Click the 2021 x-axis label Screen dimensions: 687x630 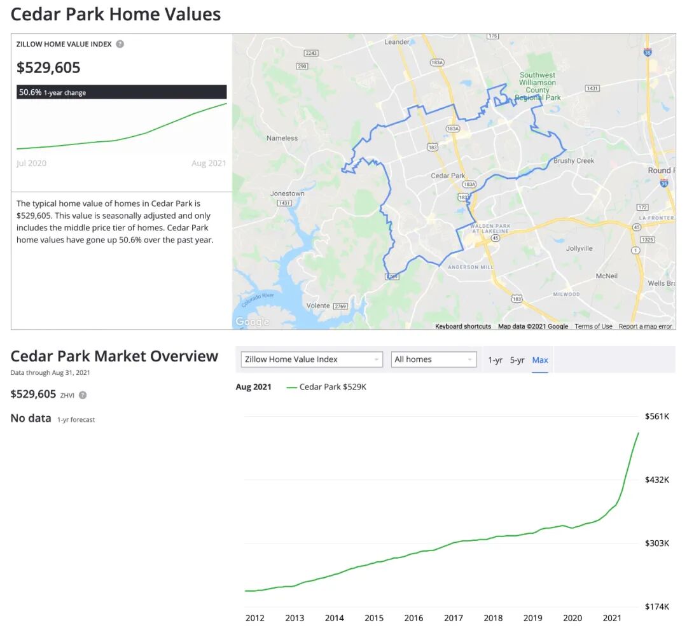[612, 618]
